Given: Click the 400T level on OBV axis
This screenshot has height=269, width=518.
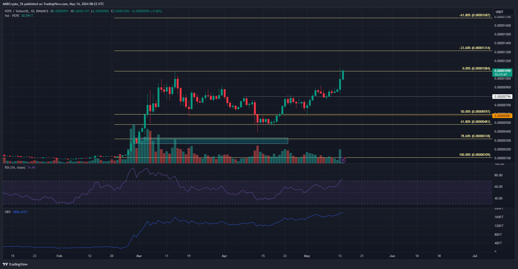Looking at the screenshot, I should tap(498, 243).
